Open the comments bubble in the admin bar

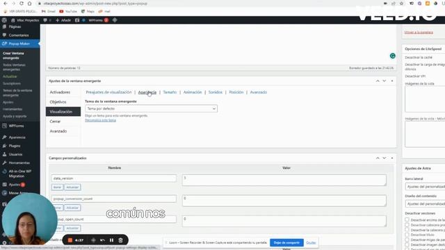(47, 20)
